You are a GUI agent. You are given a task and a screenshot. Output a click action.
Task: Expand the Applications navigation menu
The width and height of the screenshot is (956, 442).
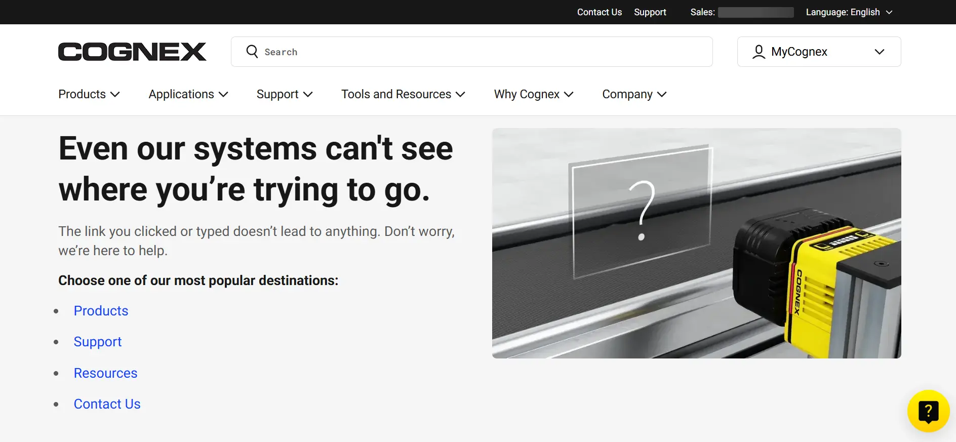(x=188, y=94)
